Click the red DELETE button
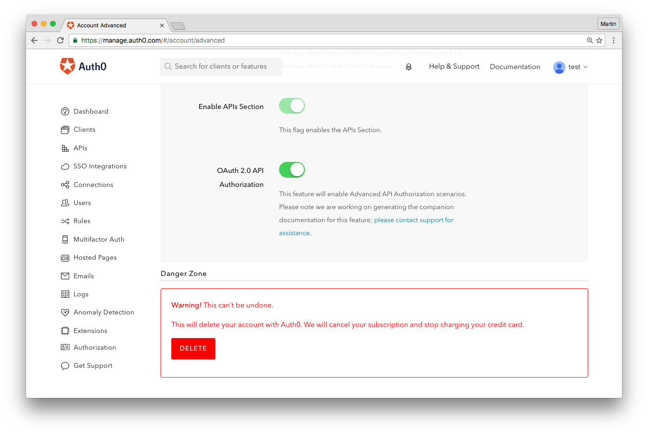Viewport: 648px width, 435px height. pos(193,348)
